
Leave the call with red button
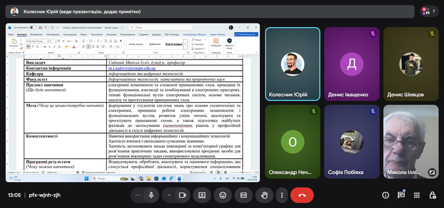click(x=302, y=195)
